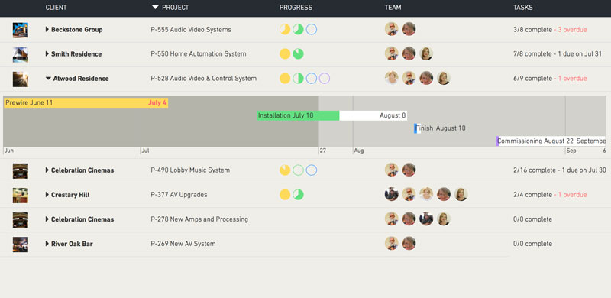Expand Celebration Cinemas row for P-490
Viewport: 611px width, 298px height.
(x=47, y=170)
